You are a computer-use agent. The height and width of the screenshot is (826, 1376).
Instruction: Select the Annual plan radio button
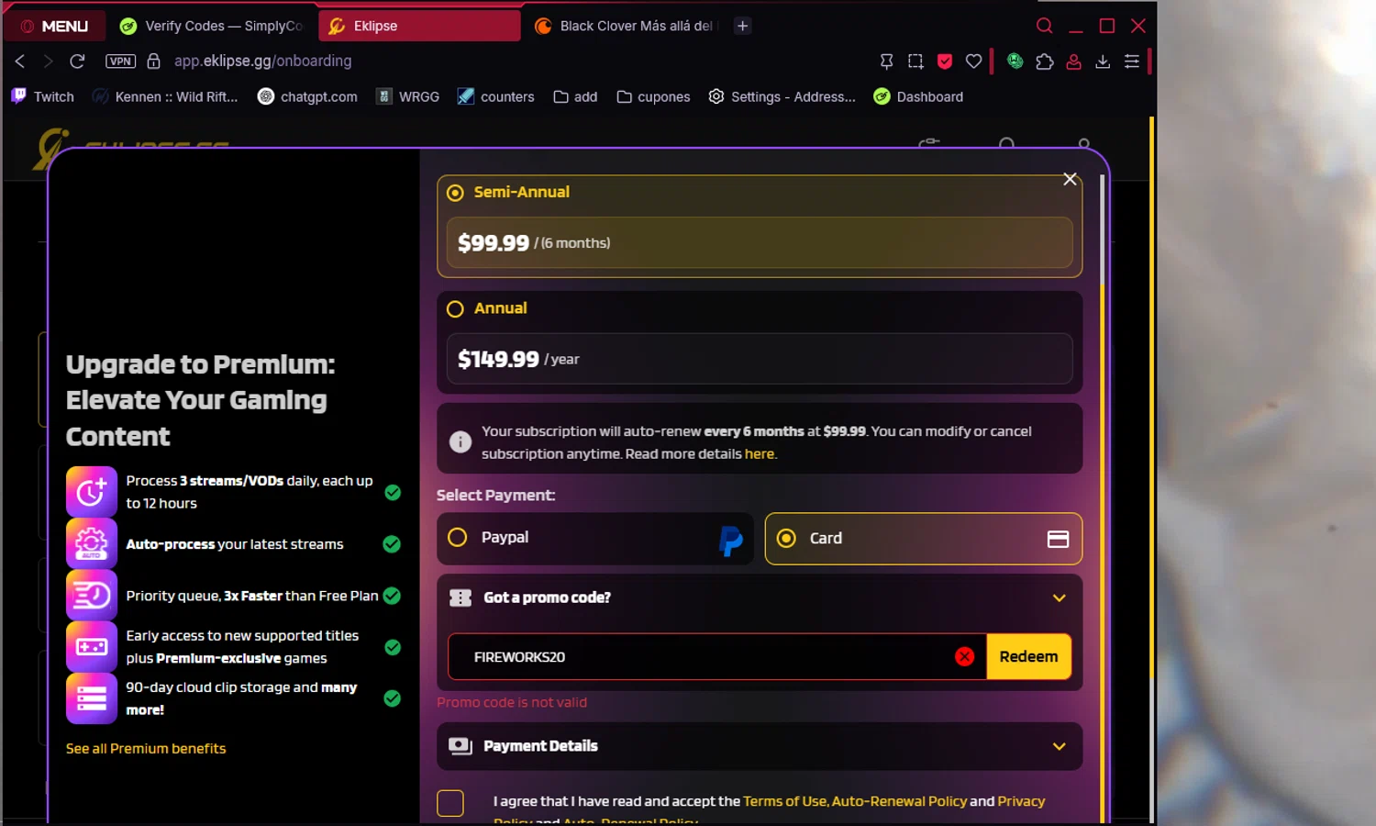[455, 309]
